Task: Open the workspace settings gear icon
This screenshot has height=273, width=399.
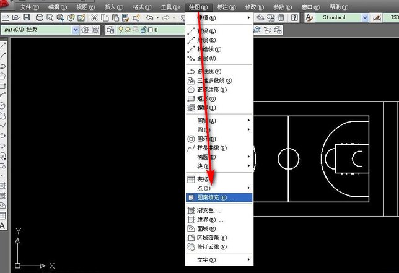Action: pyautogui.click(x=85, y=30)
